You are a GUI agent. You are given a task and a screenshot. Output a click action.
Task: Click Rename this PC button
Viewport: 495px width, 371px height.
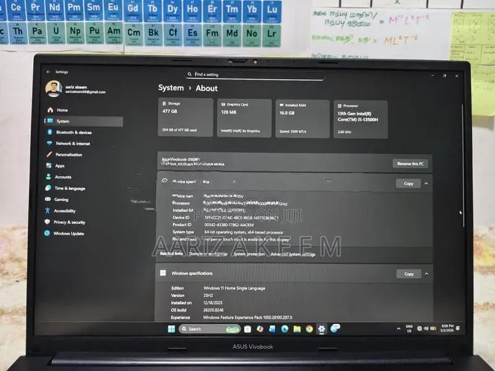point(410,163)
